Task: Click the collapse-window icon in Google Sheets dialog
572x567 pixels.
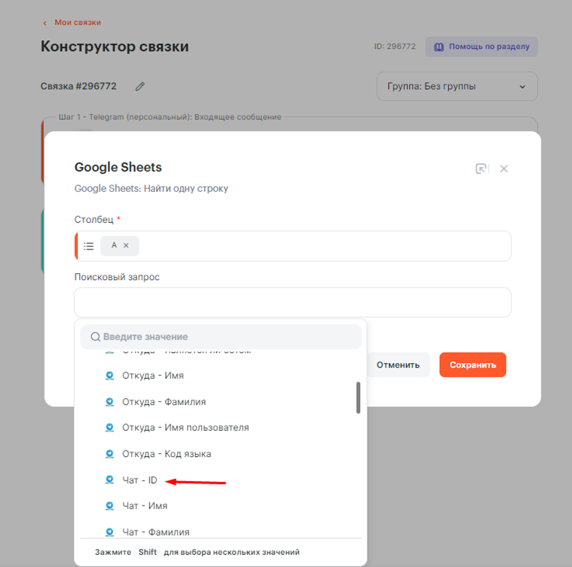Action: pos(481,169)
